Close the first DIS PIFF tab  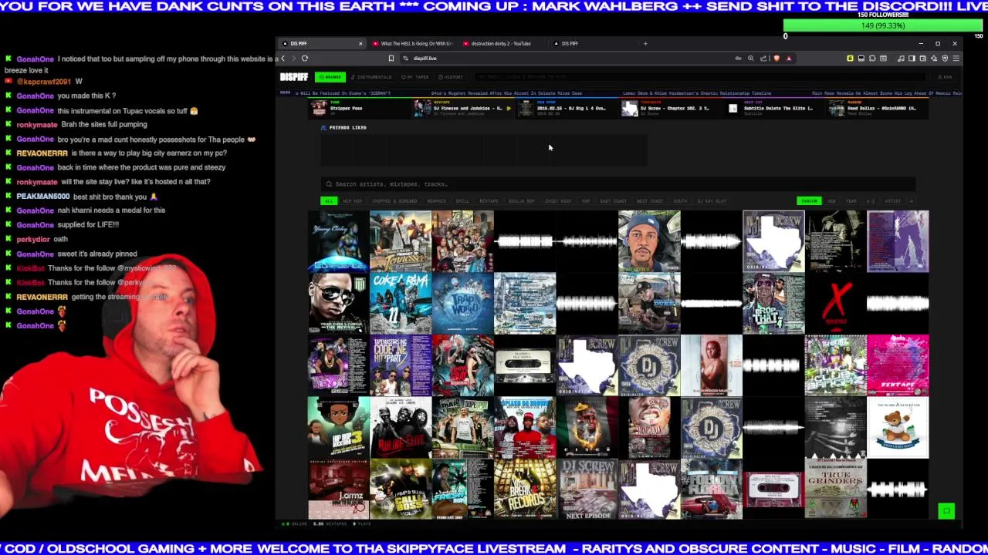pyautogui.click(x=360, y=44)
